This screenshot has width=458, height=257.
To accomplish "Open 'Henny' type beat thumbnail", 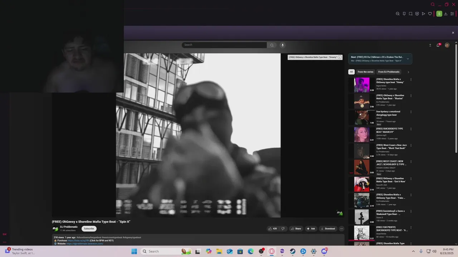I will (362, 85).
